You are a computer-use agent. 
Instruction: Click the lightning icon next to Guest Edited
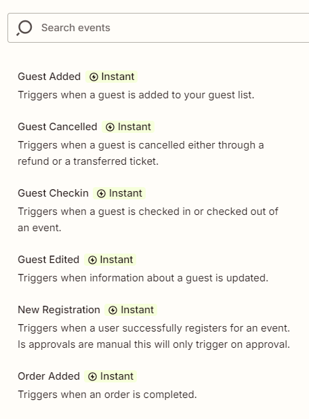pyautogui.click(x=92, y=260)
